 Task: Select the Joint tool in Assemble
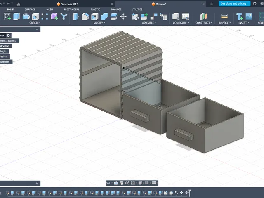[x=154, y=16]
